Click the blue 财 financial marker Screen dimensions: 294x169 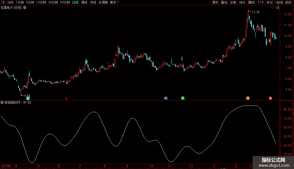pos(166,98)
